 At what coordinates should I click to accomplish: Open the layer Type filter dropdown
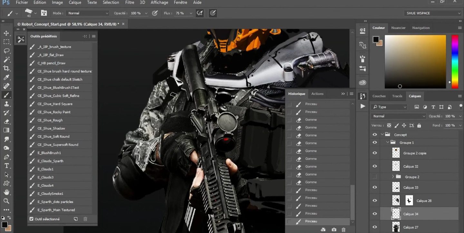pyautogui.click(x=389, y=107)
